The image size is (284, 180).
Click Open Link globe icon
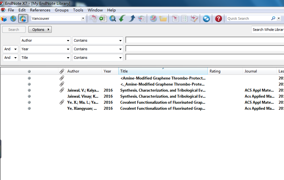153,18
